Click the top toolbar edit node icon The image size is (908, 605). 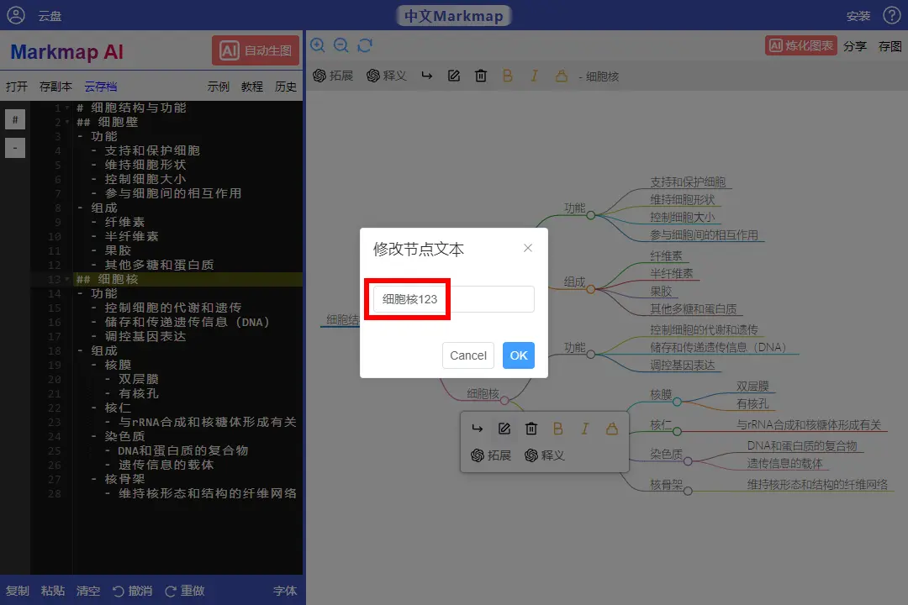point(454,76)
